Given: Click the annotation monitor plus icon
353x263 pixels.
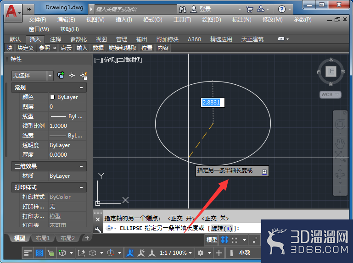Looking at the screenshot, I should [219, 253].
